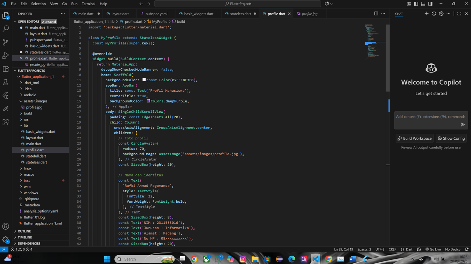Viewport: 471px width, 264px height.
Task: Toggle the Primary Side Bar visibility
Action: point(415,4)
